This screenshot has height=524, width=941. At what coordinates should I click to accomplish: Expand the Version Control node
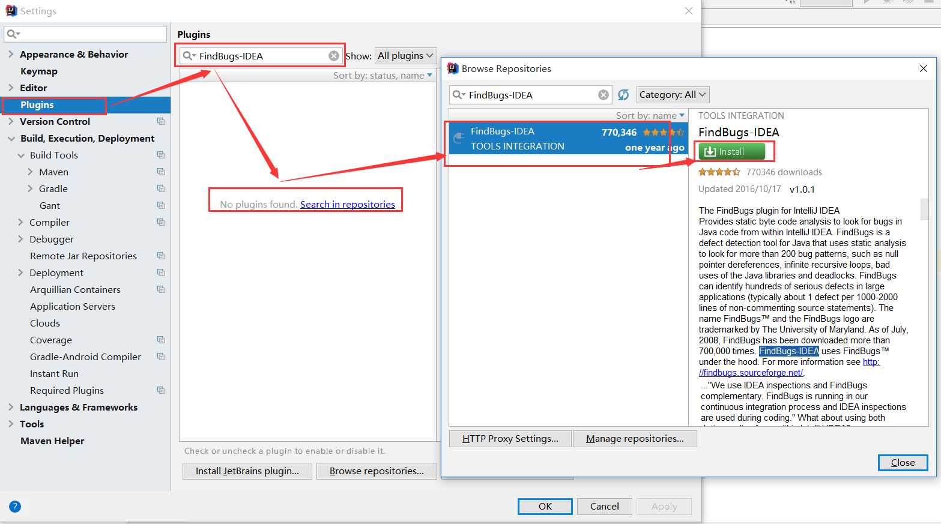(11, 121)
